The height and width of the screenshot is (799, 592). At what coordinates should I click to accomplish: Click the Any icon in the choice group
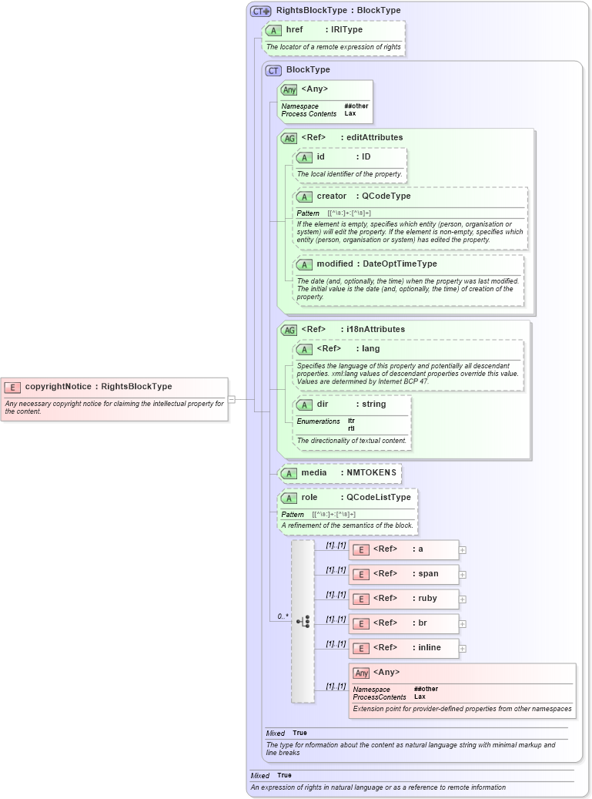point(361,673)
